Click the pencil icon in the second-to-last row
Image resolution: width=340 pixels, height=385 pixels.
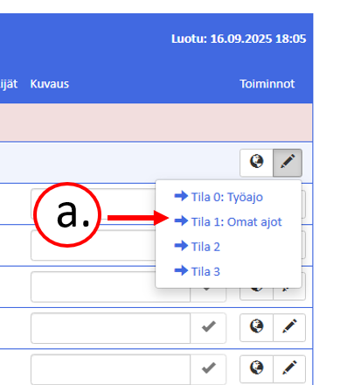289,327
